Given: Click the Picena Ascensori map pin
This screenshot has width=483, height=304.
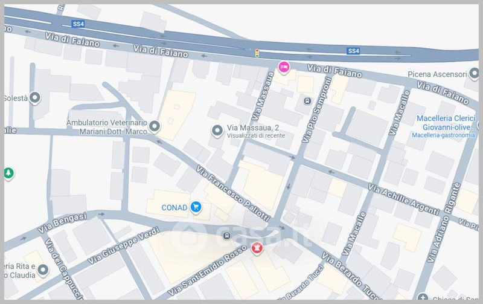Looking at the screenshot, I should 475,74.
